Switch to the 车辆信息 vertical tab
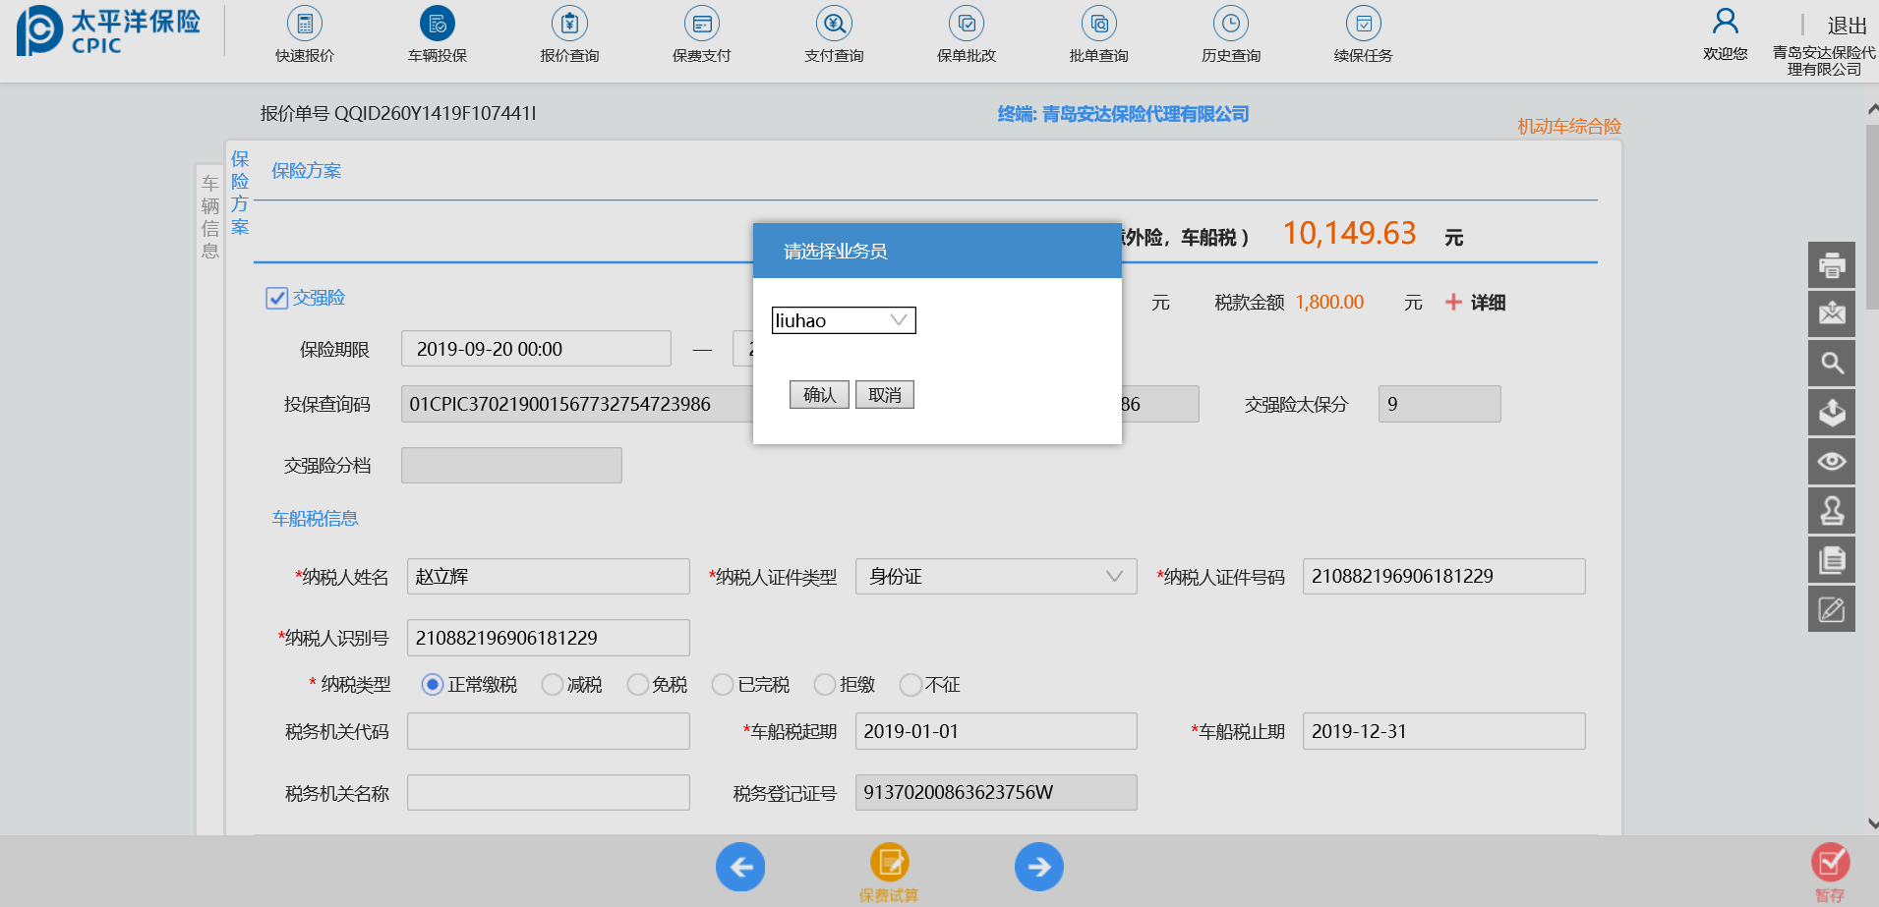The height and width of the screenshot is (907, 1879). point(209,216)
